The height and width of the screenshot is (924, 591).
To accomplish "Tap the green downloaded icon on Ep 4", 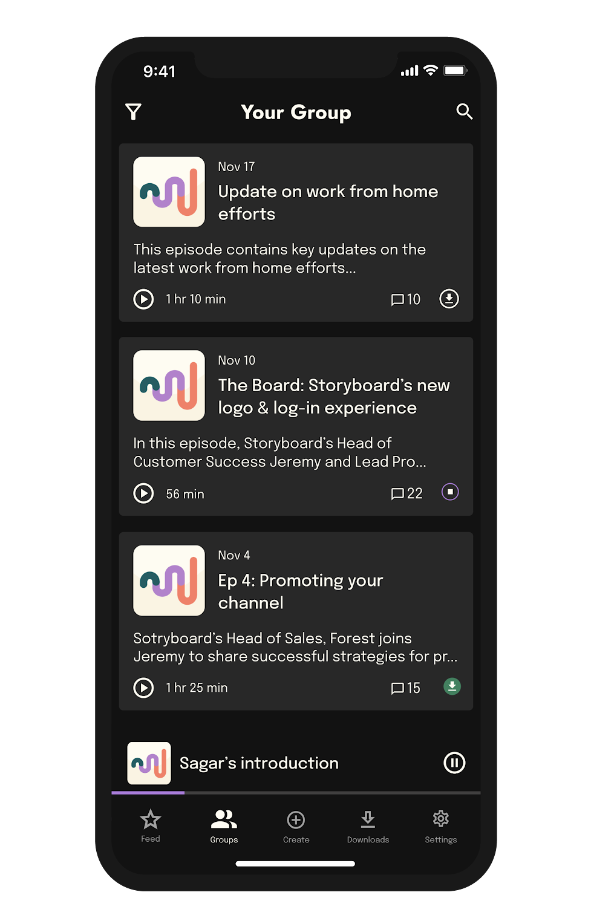I will click(452, 686).
